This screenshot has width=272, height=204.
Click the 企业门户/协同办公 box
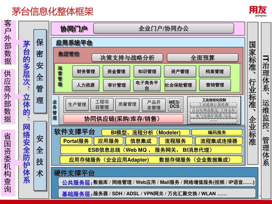(164, 28)
